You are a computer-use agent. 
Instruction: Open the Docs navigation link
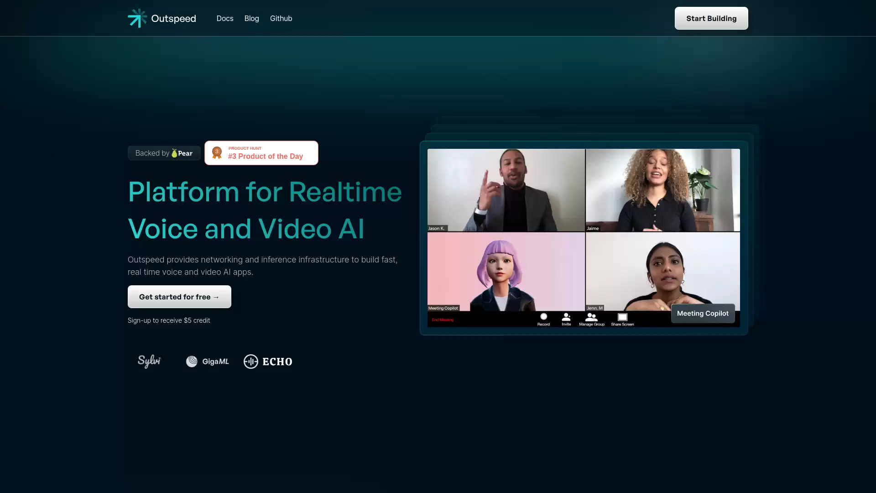[225, 18]
